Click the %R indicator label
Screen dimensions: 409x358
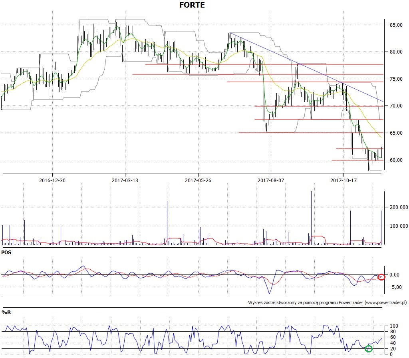click(x=6, y=312)
